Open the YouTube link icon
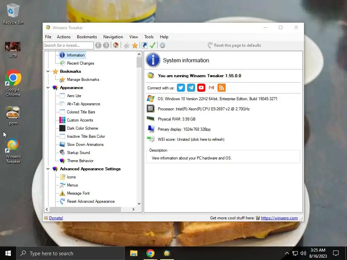 [201, 88]
